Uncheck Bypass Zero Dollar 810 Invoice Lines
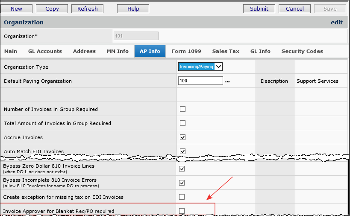Screen dimensions: 350x218 point(182,169)
